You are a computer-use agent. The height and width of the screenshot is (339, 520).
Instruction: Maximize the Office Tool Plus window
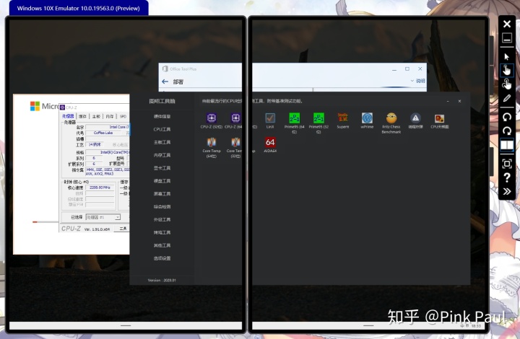click(x=407, y=69)
